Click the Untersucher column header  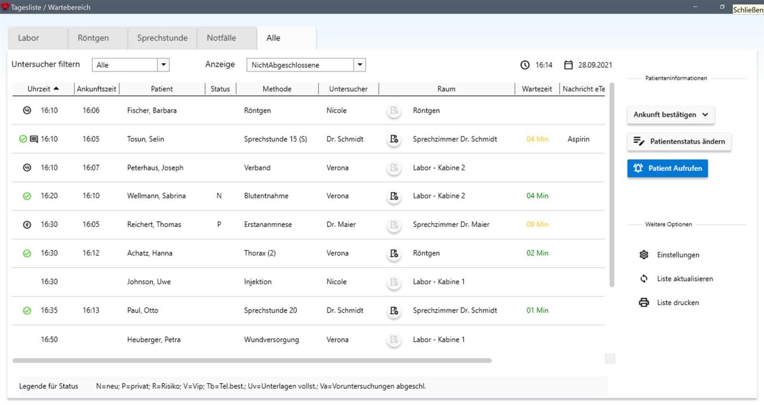[348, 89]
